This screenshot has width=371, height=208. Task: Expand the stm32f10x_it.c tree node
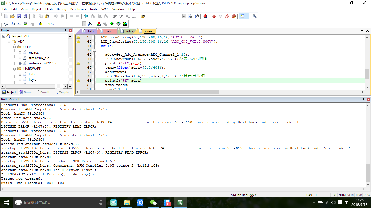tap(20, 58)
